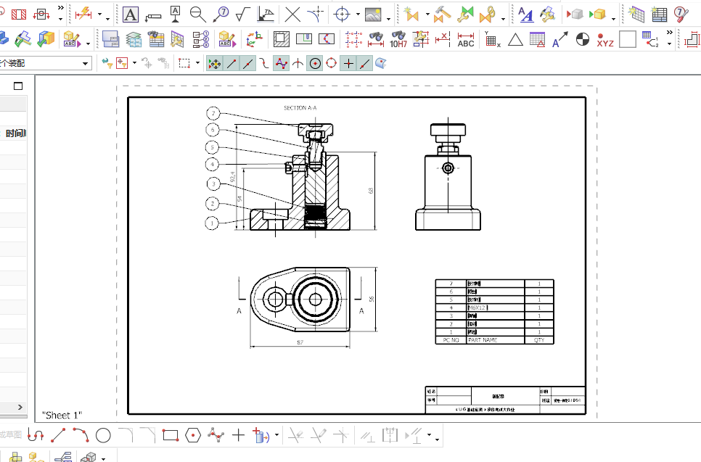Select the sketch Arc tool
The width and height of the screenshot is (701, 462).
pos(81,434)
